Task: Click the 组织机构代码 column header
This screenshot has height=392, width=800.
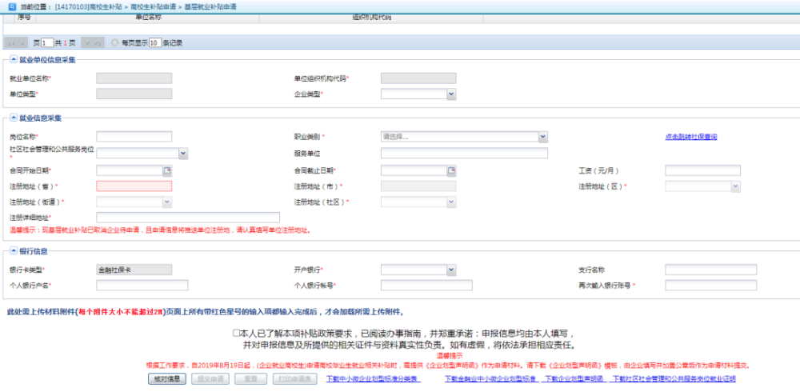Action: [371, 18]
